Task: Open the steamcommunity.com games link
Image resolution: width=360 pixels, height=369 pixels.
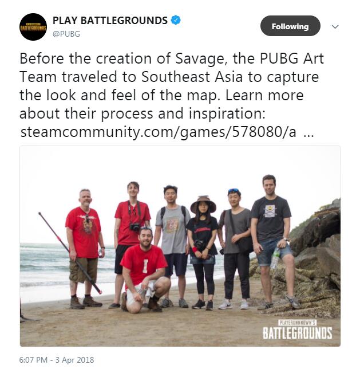Action: point(158,132)
